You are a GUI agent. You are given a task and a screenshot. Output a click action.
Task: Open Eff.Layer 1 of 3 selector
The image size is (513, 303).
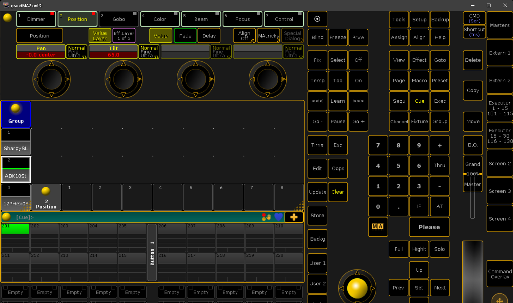[124, 36]
